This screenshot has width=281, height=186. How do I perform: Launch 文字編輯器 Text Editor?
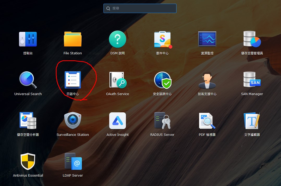click(x=252, y=121)
